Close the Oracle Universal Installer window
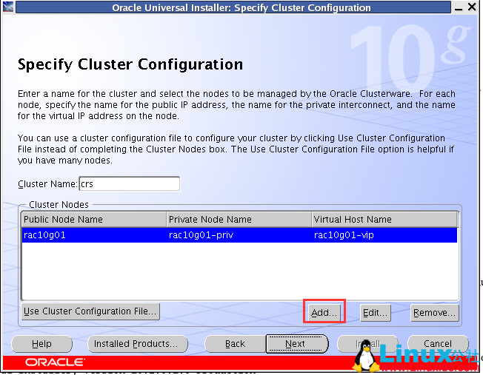 click(x=472, y=7)
